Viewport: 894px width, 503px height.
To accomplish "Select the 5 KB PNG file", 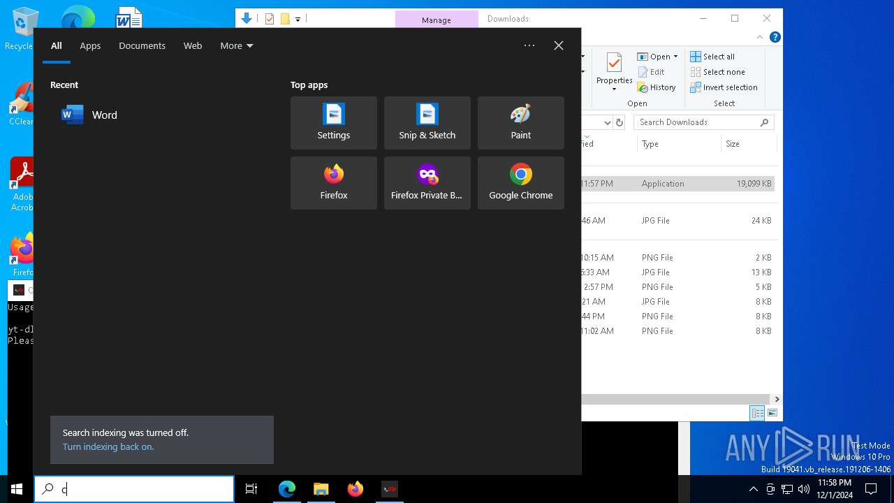I will (x=677, y=287).
